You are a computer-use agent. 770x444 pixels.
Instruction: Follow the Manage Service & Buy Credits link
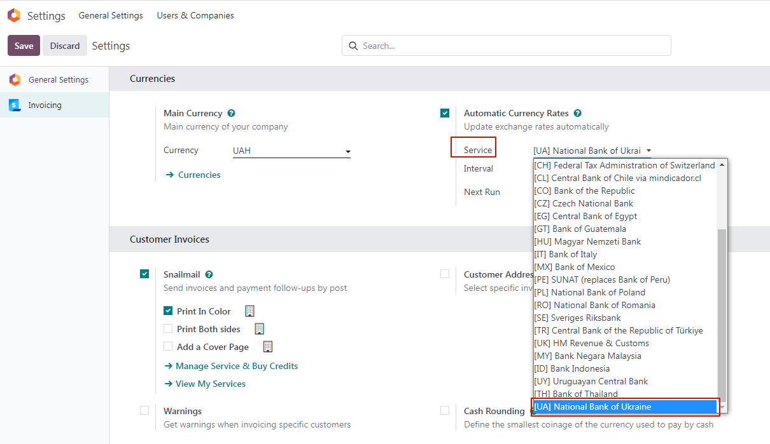coord(237,366)
